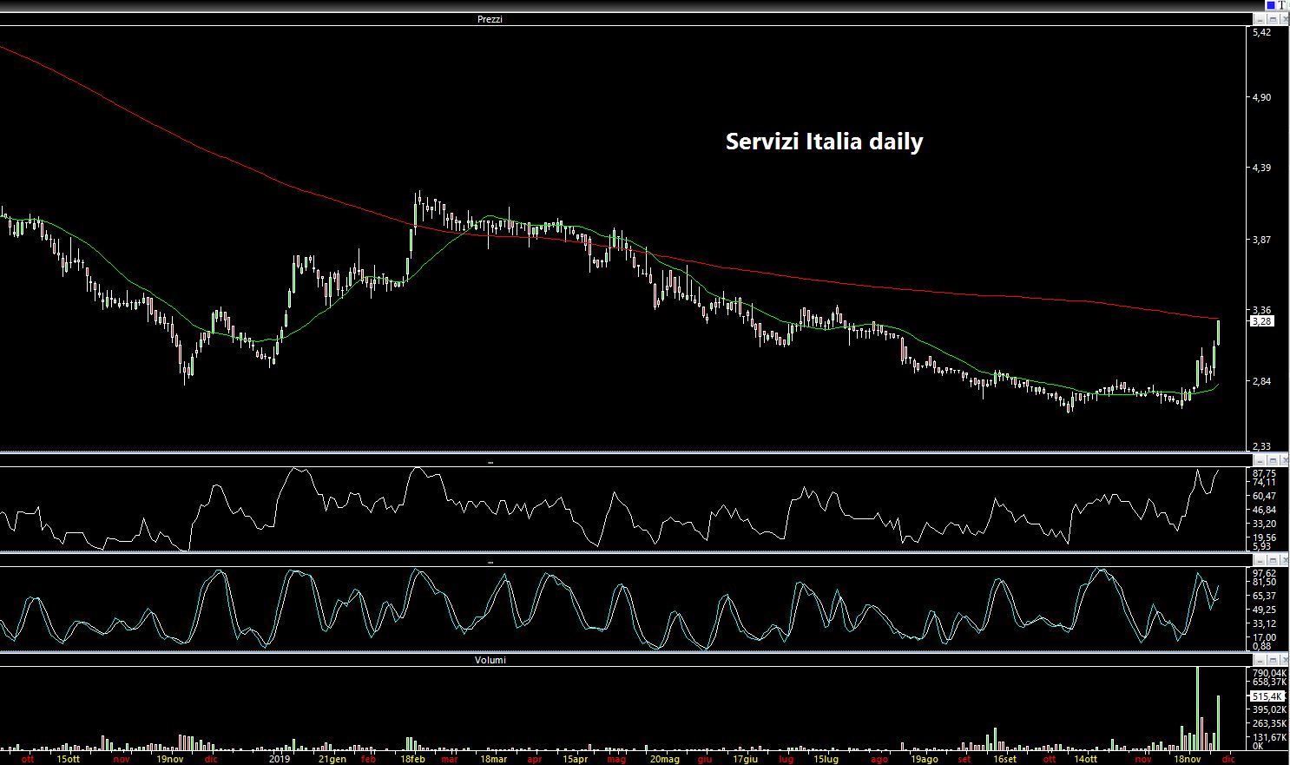Maximize the Prezzi price panel
This screenshot has width=1290, height=765.
[x=1272, y=19]
